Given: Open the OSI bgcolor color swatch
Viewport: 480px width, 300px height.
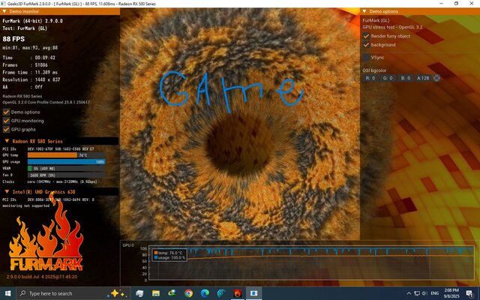Looking at the screenshot, I should (436, 78).
